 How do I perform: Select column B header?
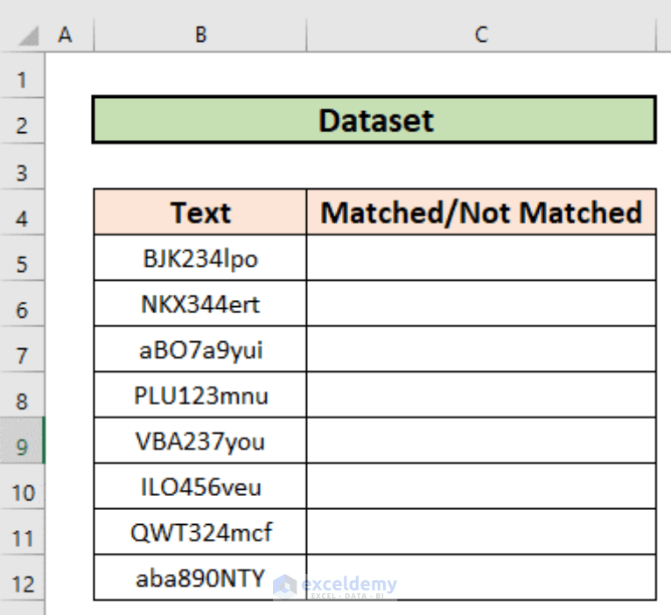coord(200,35)
